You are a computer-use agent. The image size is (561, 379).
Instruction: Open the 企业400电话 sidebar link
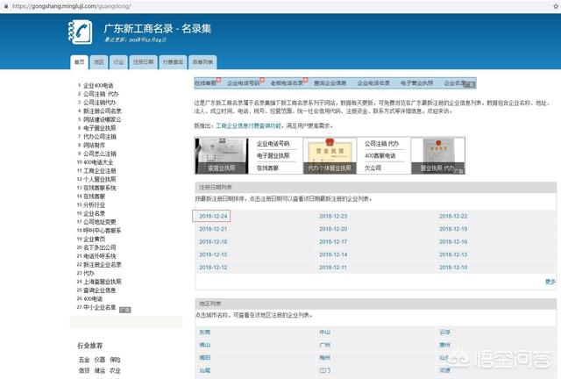[98, 85]
